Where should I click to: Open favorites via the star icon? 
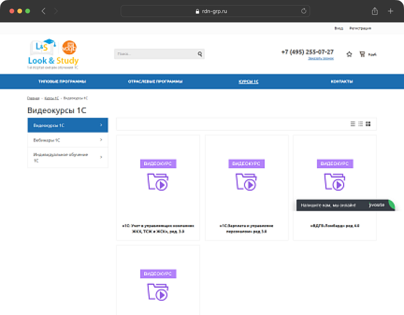[349, 54]
